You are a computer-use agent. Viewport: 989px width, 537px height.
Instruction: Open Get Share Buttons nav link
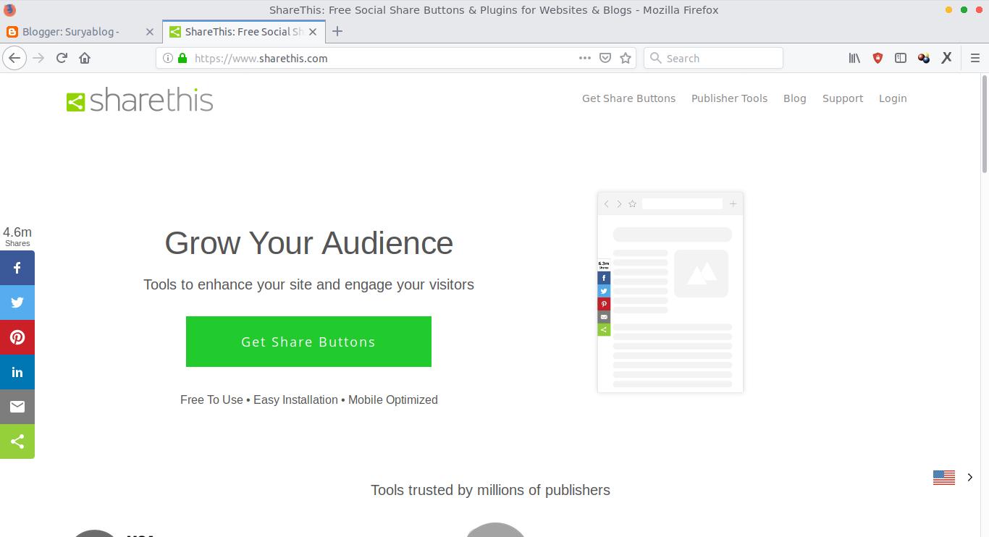628,98
